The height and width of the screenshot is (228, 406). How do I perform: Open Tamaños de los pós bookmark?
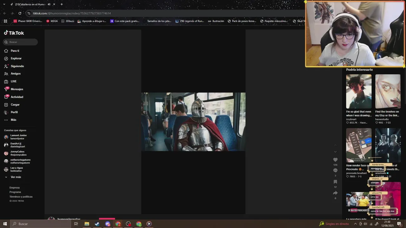tap(157, 21)
